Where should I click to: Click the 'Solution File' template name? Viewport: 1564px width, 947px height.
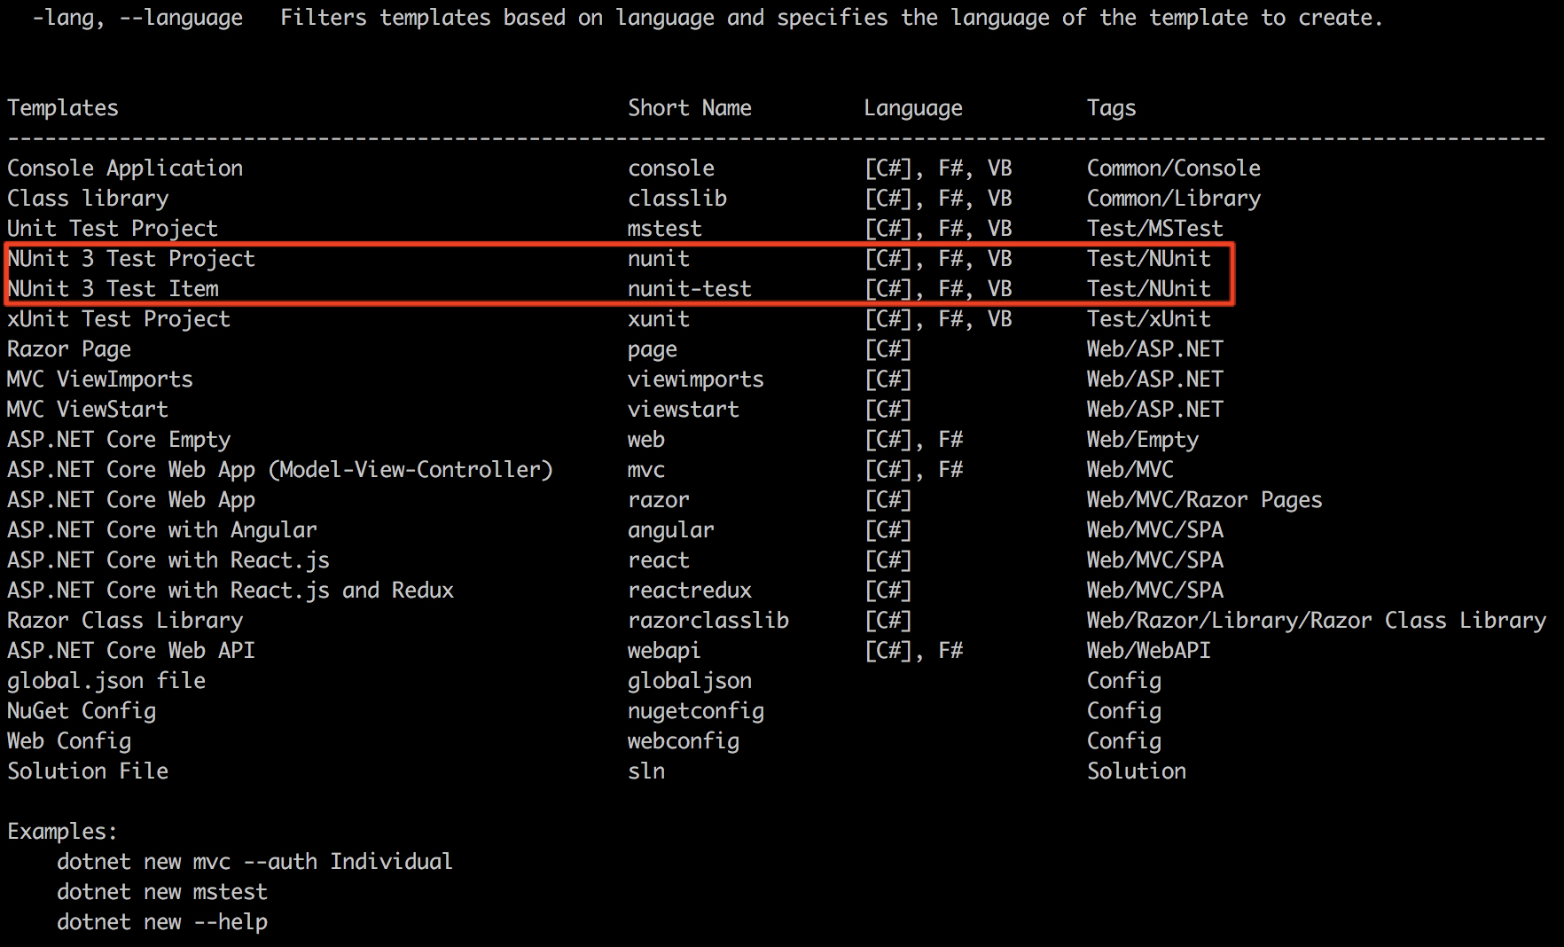[x=88, y=771]
